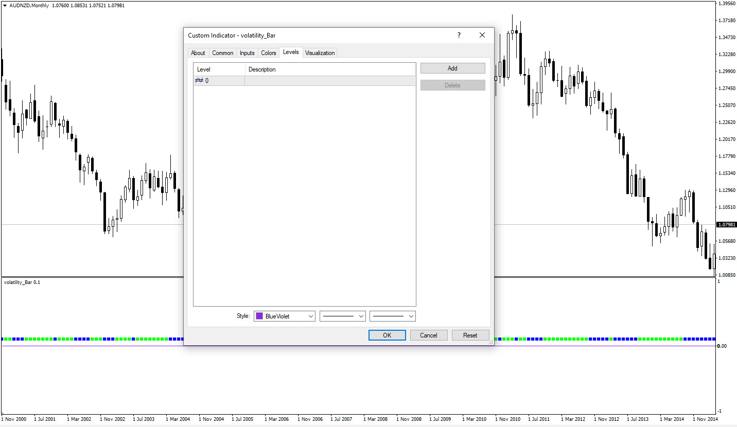The height and width of the screenshot is (427, 737).
Task: Click the greyed-out Delete button
Action: 452,85
